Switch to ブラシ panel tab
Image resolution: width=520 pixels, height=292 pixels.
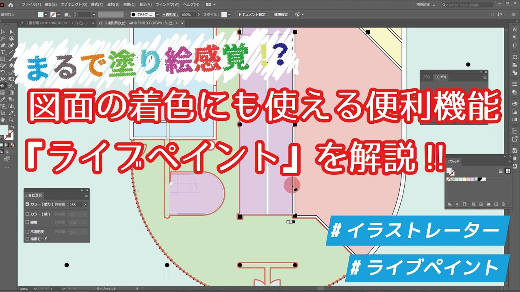click(x=426, y=77)
